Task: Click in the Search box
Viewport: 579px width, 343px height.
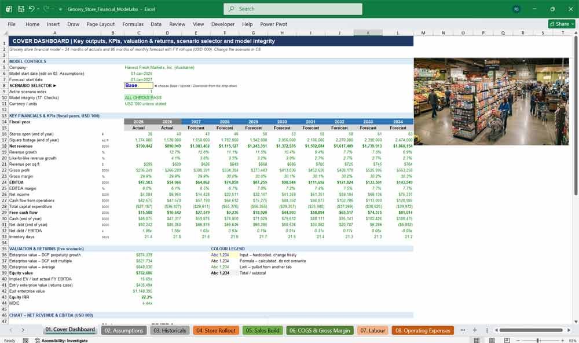Action: (x=293, y=9)
